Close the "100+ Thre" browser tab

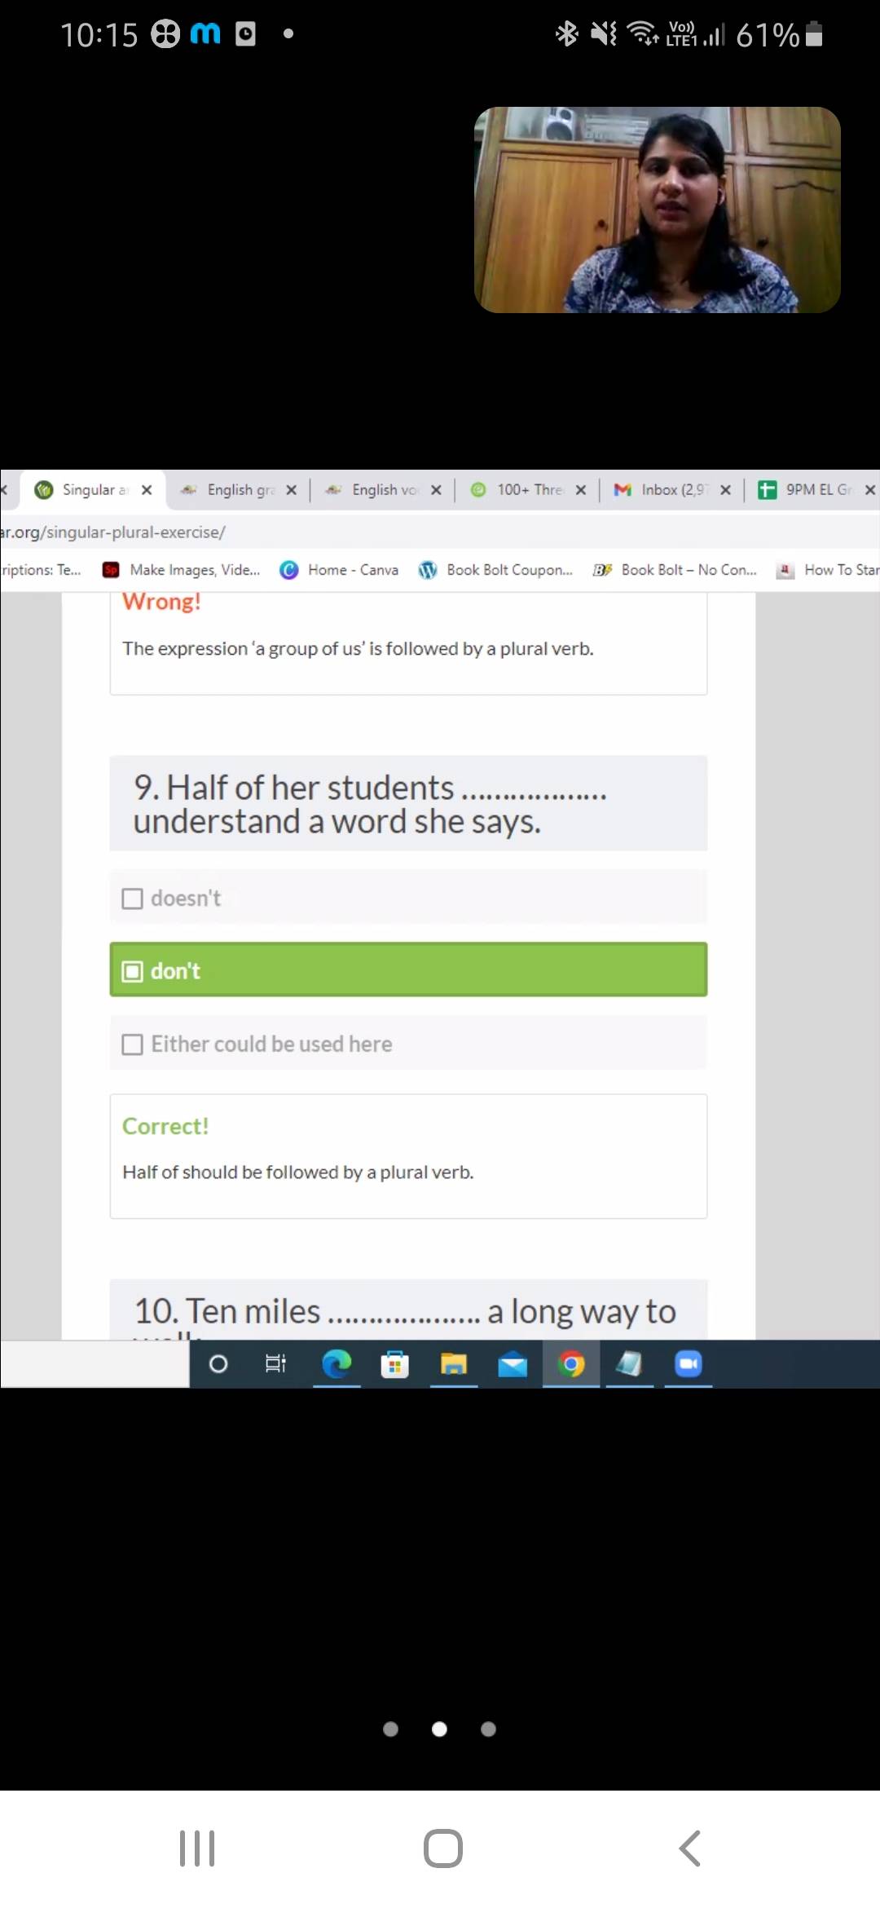581,490
